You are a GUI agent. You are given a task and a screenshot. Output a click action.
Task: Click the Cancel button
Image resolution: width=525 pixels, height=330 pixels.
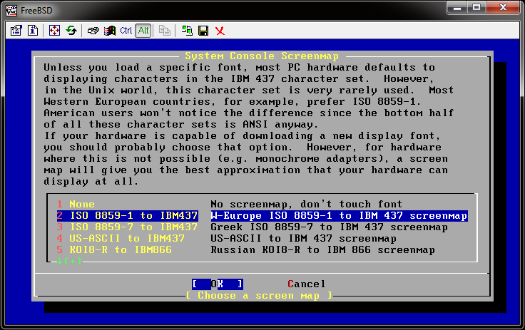click(x=306, y=284)
